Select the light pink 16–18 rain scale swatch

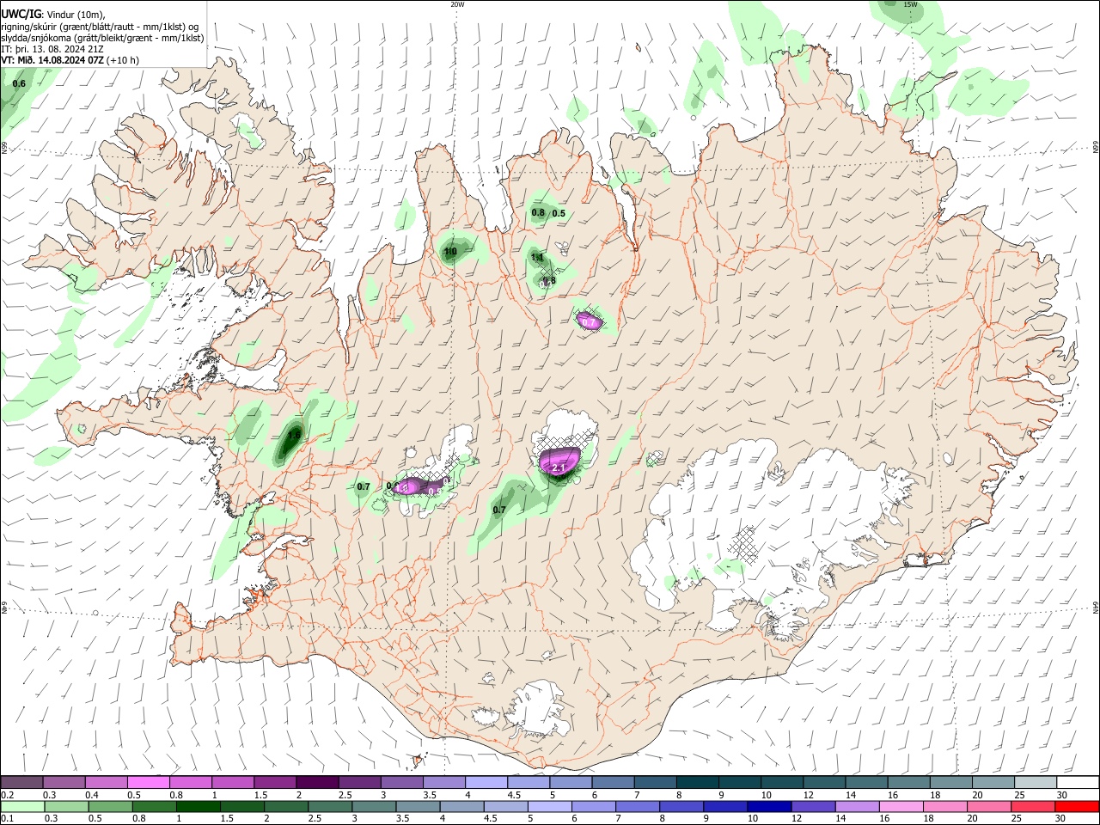tap(901, 806)
